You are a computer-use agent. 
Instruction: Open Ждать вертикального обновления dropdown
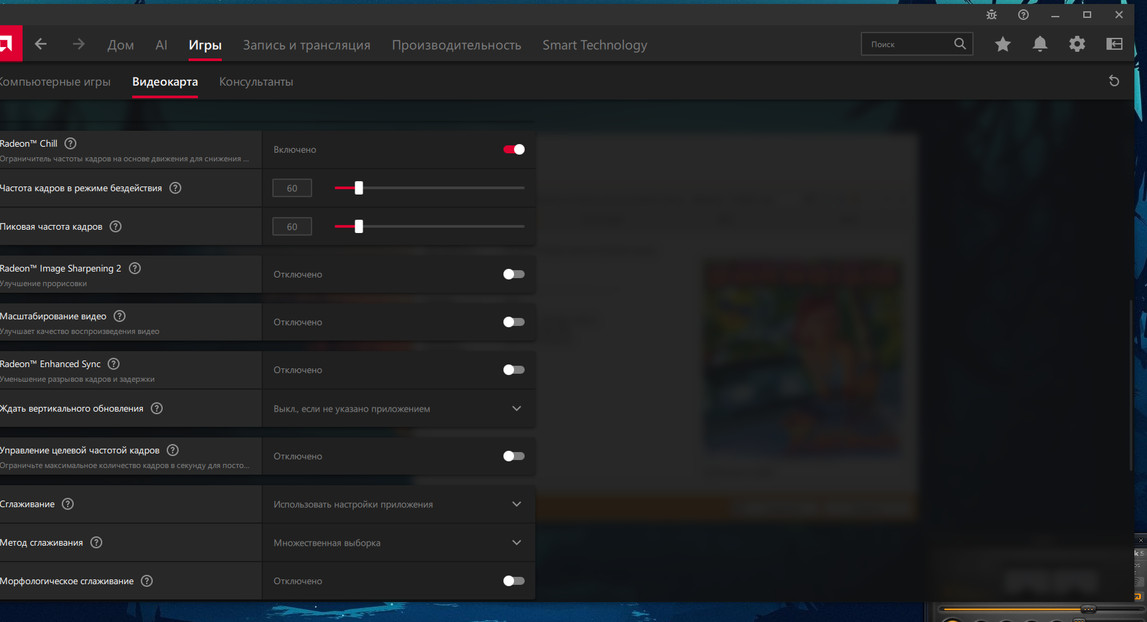click(x=398, y=408)
